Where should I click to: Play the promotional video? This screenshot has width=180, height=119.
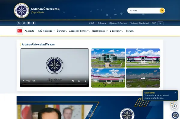(x=23, y=81)
